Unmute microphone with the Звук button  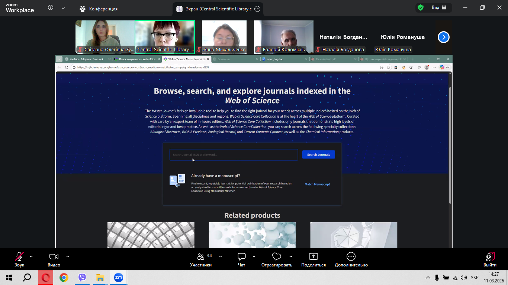pyautogui.click(x=19, y=257)
